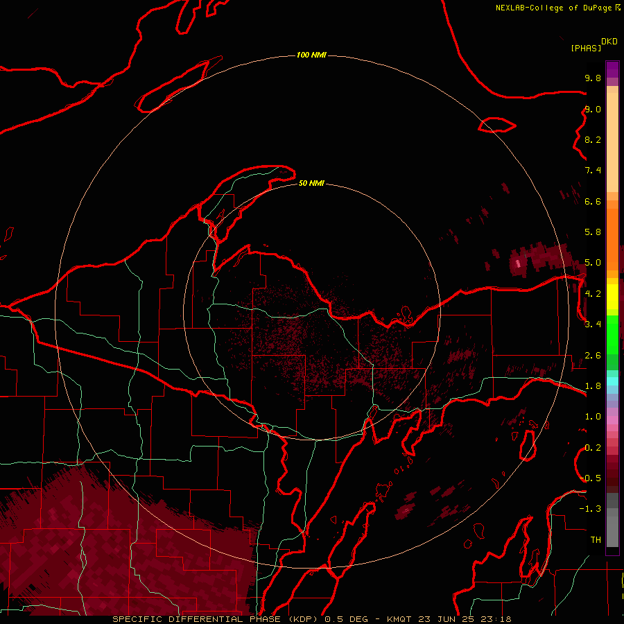This screenshot has width=624, height=624.
Task: Click the cyan segment of the color bar
Action: [x=612, y=381]
